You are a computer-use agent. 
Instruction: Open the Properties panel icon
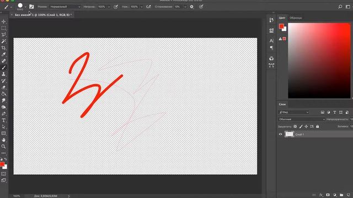click(x=271, y=30)
